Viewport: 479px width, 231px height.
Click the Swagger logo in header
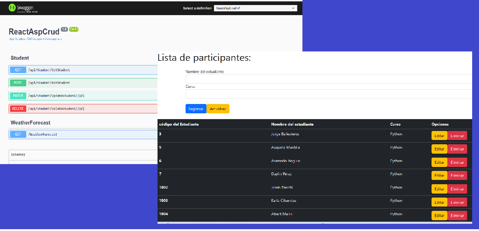(23, 8)
